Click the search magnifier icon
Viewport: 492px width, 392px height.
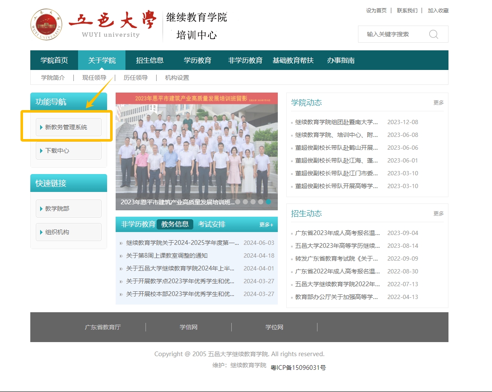click(x=434, y=35)
